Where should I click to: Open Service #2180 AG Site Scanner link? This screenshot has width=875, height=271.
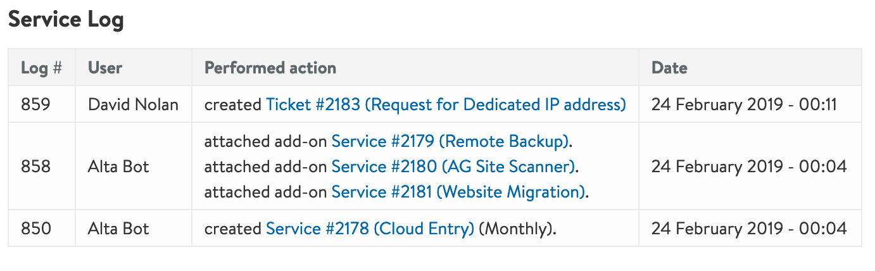(454, 167)
